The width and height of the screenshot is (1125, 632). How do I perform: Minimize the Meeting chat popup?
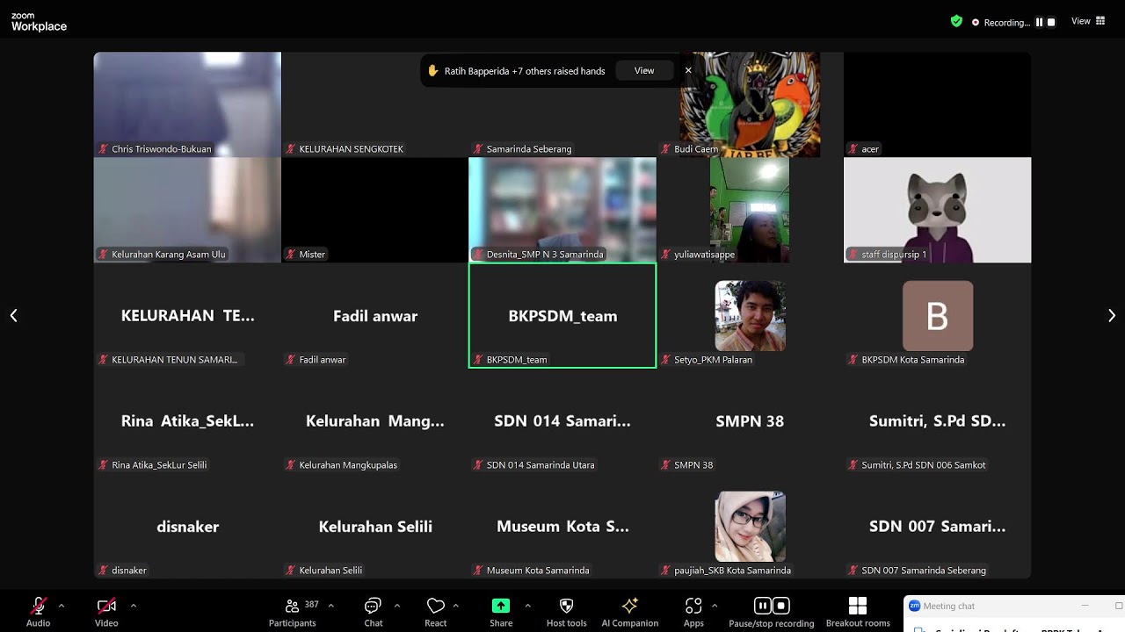1085,606
